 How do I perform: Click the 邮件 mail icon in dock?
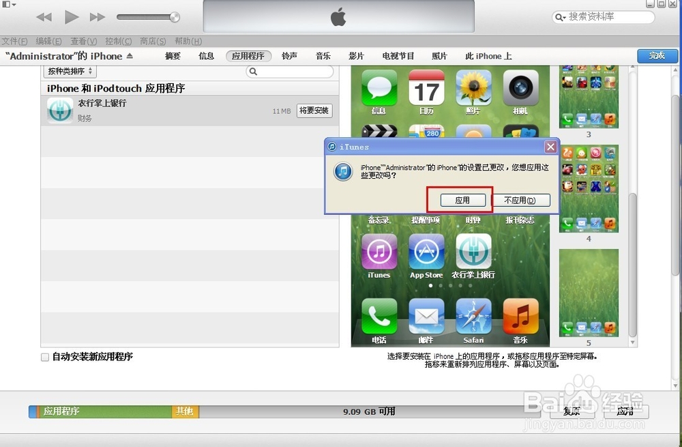pos(426,317)
